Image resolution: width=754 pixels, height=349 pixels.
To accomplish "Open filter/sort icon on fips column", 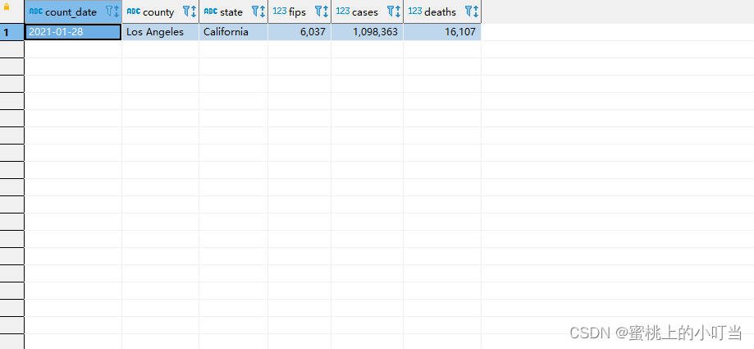I will [x=322, y=11].
